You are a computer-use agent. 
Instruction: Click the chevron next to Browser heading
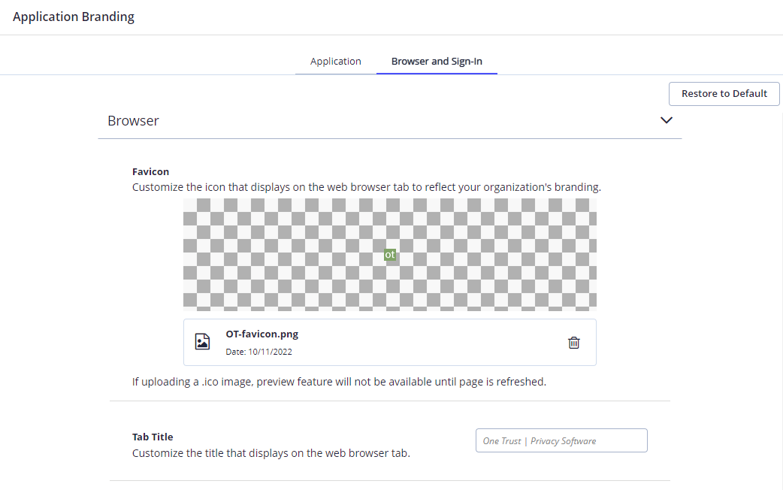(666, 120)
